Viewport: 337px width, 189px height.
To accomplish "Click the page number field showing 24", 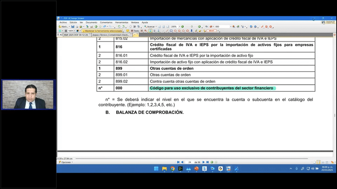I will coord(190,162).
